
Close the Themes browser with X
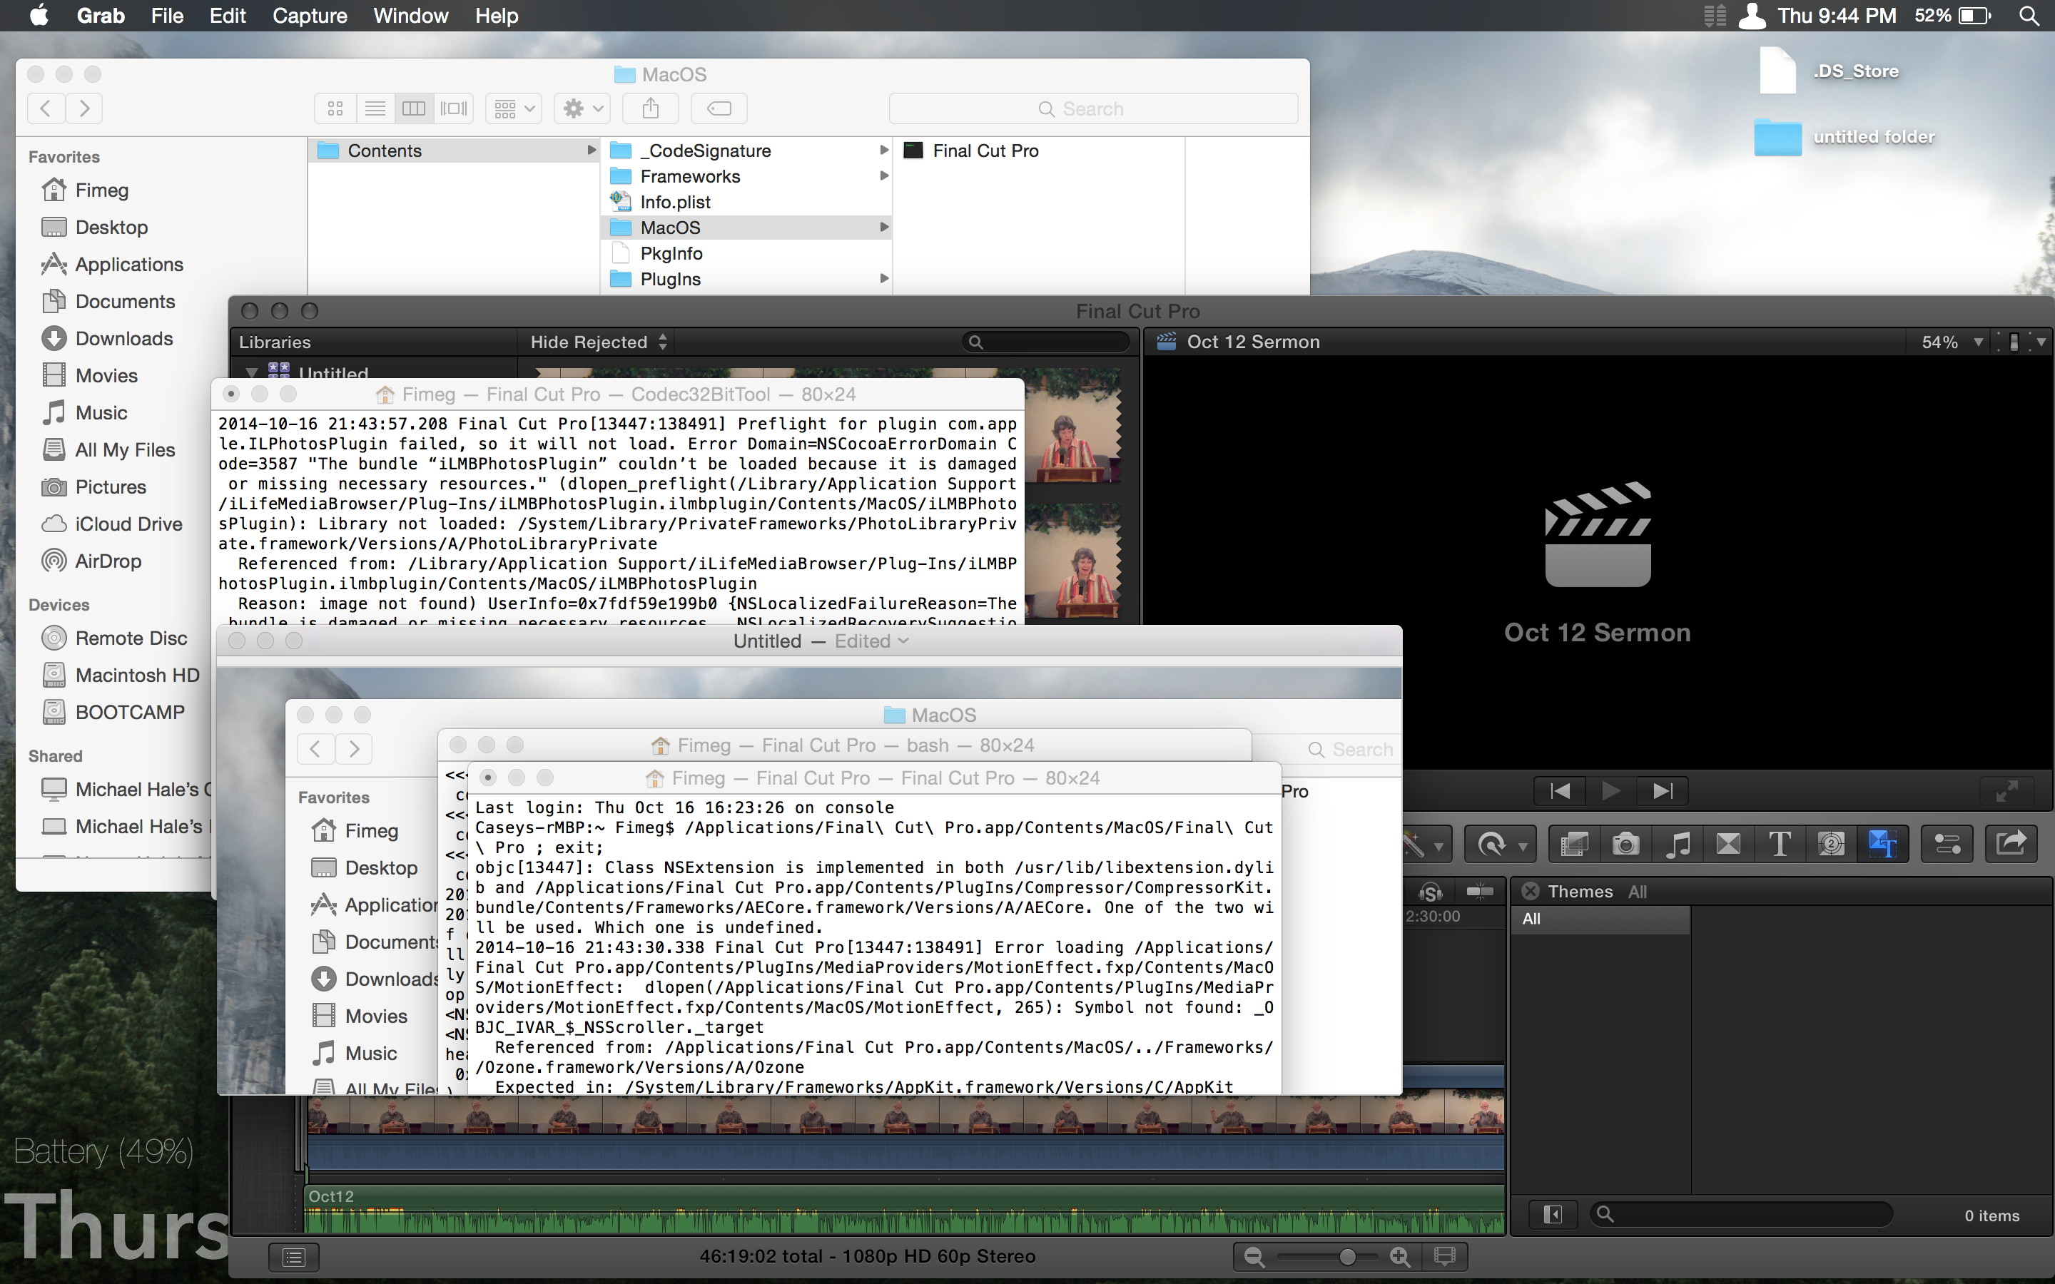click(x=1531, y=891)
